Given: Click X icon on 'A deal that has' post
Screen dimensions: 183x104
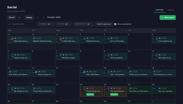Looking at the screenshot, I should point(66,38).
